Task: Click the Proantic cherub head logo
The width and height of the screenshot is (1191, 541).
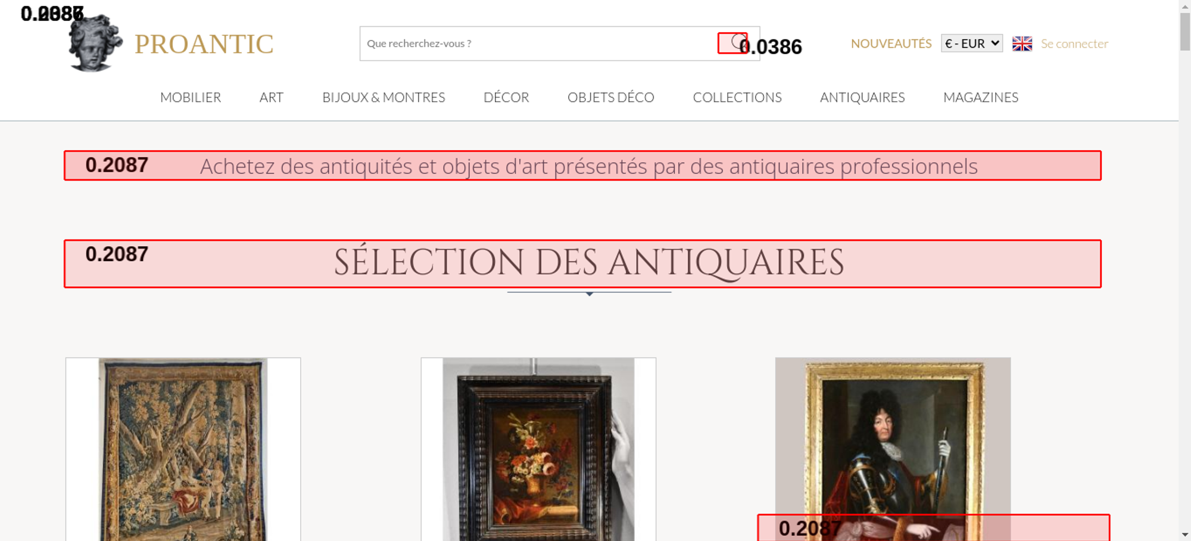Action: point(95,43)
